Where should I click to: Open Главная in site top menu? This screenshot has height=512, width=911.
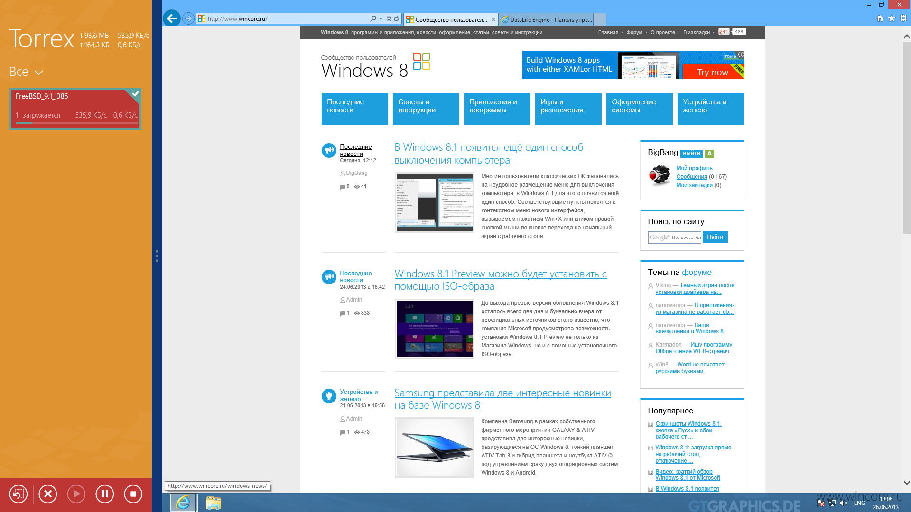pyautogui.click(x=608, y=33)
